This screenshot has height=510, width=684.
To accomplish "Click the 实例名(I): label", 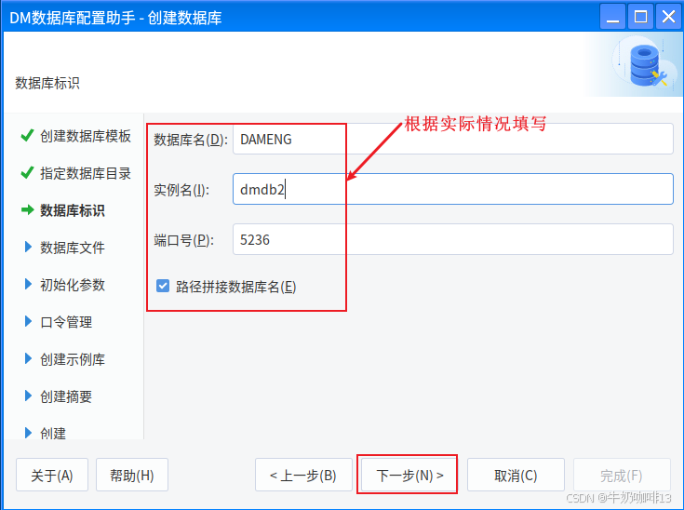I will point(181,190).
